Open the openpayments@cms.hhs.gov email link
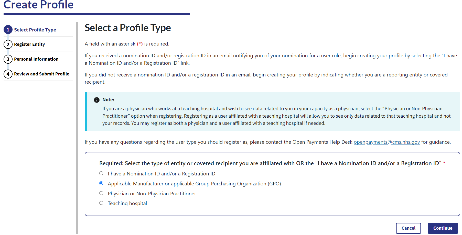Screen dimensions: 462x235 (386, 142)
